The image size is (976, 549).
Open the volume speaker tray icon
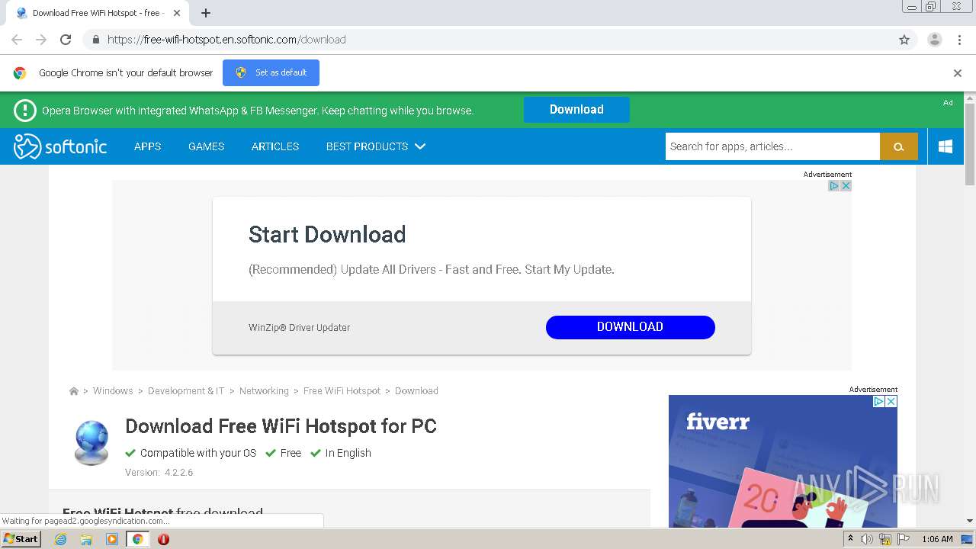[867, 539]
